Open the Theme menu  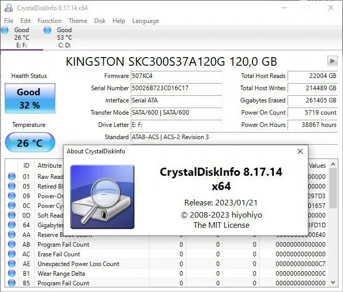tap(78, 21)
